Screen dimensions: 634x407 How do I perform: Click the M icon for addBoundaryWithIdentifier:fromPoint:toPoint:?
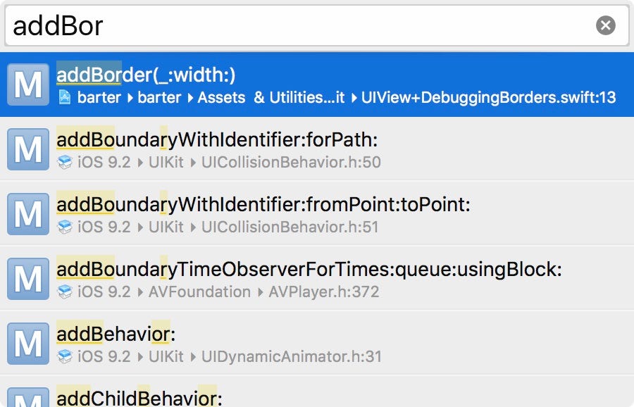coord(28,214)
